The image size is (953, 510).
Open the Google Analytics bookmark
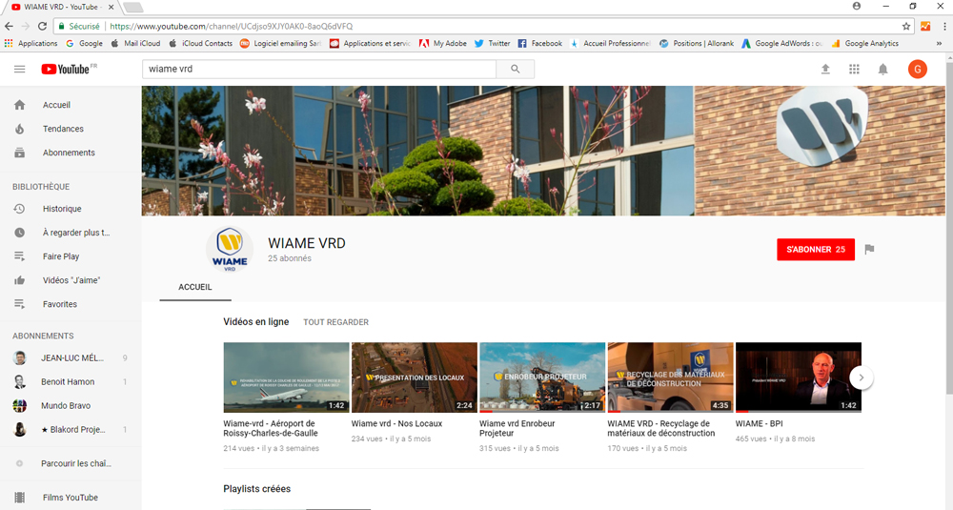[865, 44]
